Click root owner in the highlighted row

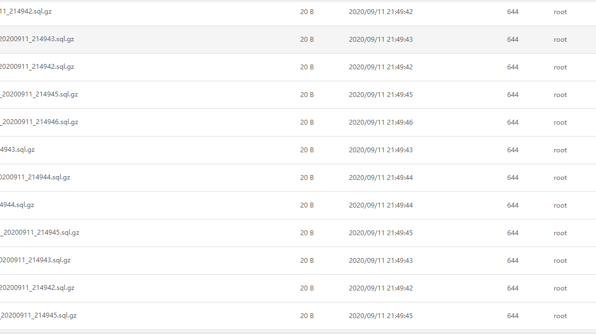560,40
